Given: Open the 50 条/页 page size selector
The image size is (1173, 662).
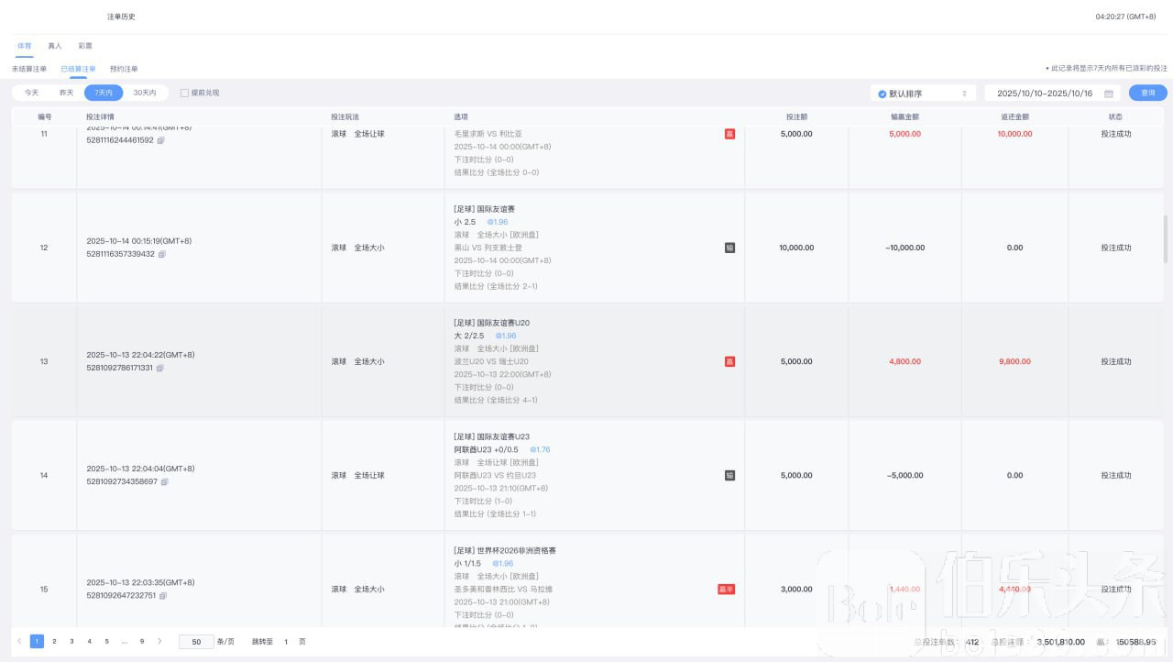Looking at the screenshot, I should 197,642.
